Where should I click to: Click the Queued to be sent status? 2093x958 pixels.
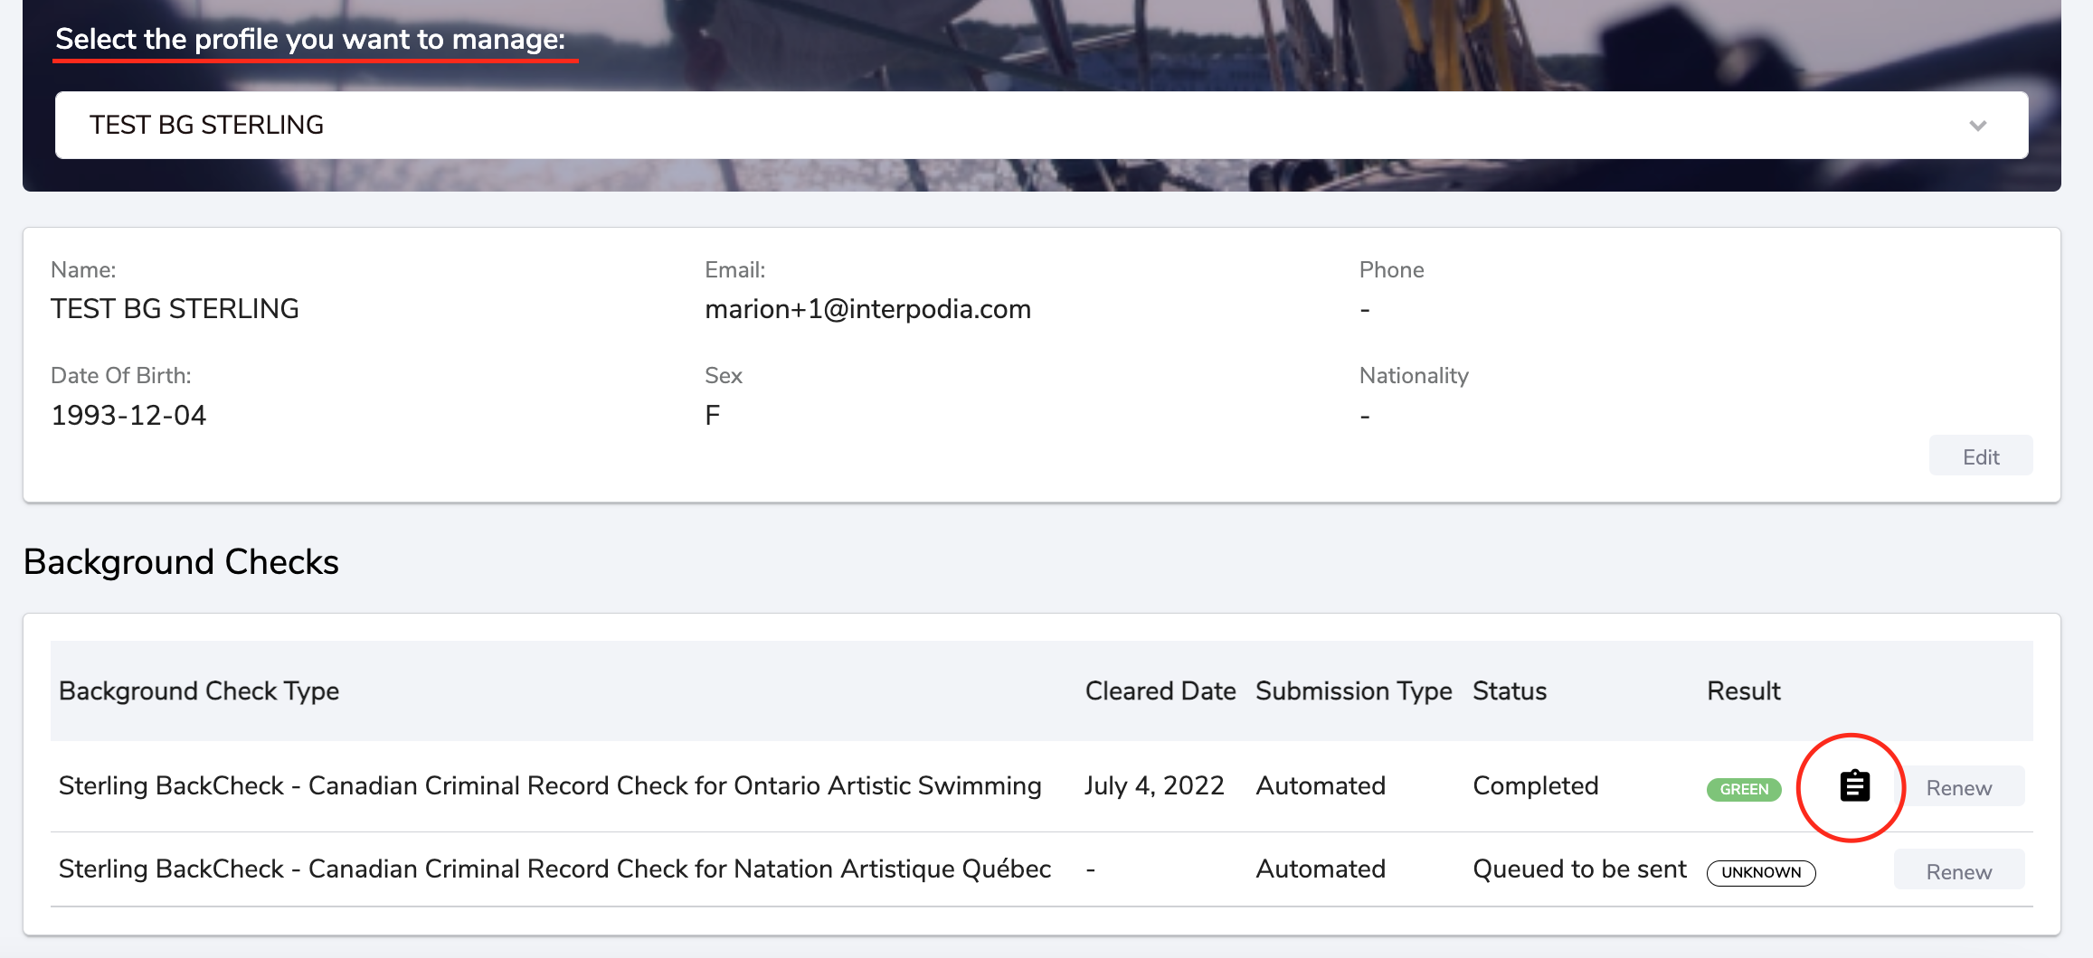1579,869
